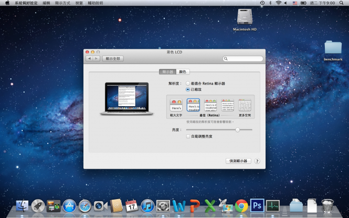
Task: Adjust the 亮度 brightness slider
Action: point(238,130)
